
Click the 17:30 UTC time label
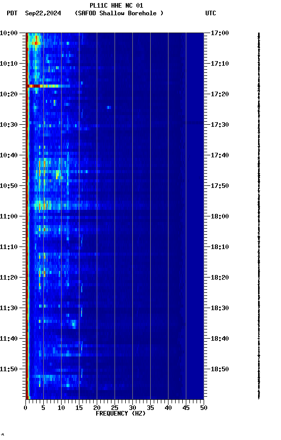(x=220, y=125)
